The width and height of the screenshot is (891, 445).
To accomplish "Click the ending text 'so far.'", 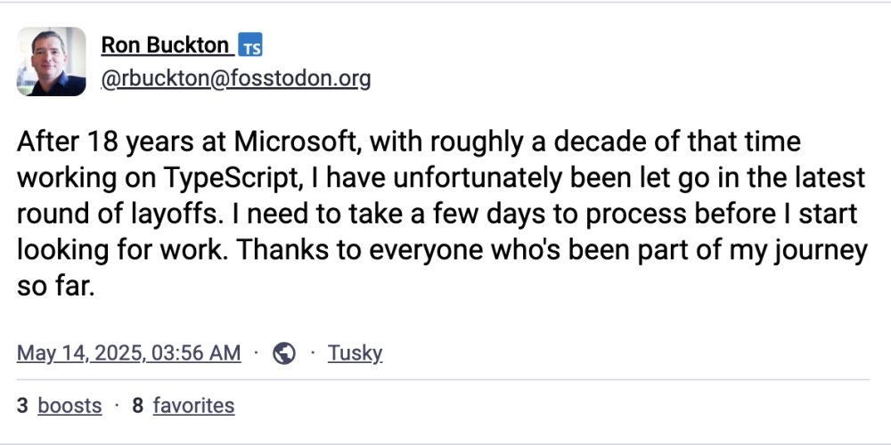I will click(55, 286).
